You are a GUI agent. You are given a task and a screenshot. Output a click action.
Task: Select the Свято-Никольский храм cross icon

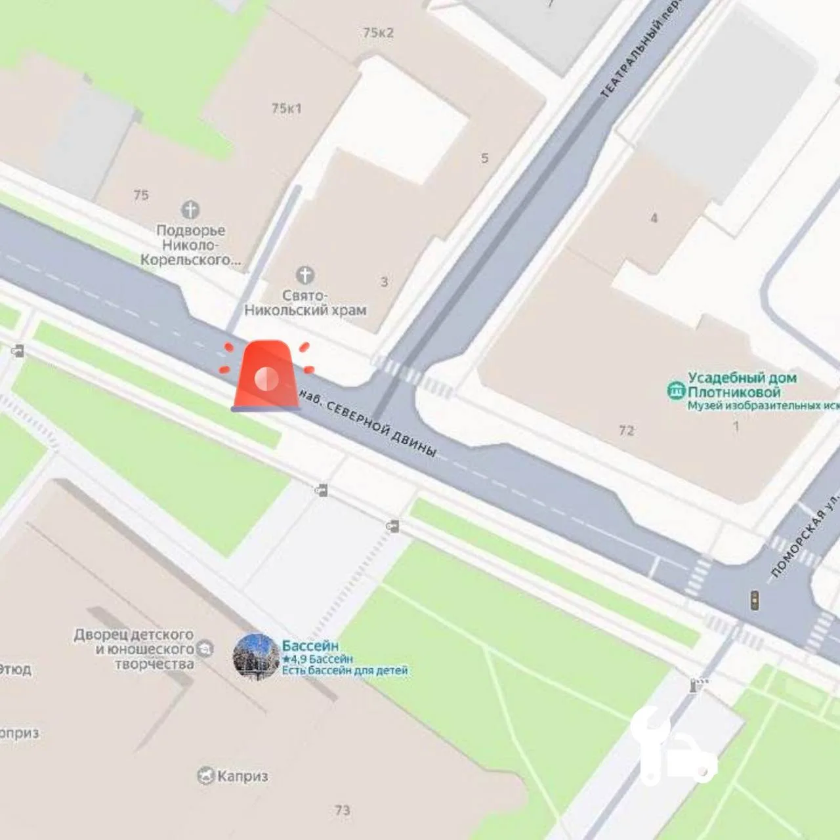pos(305,274)
